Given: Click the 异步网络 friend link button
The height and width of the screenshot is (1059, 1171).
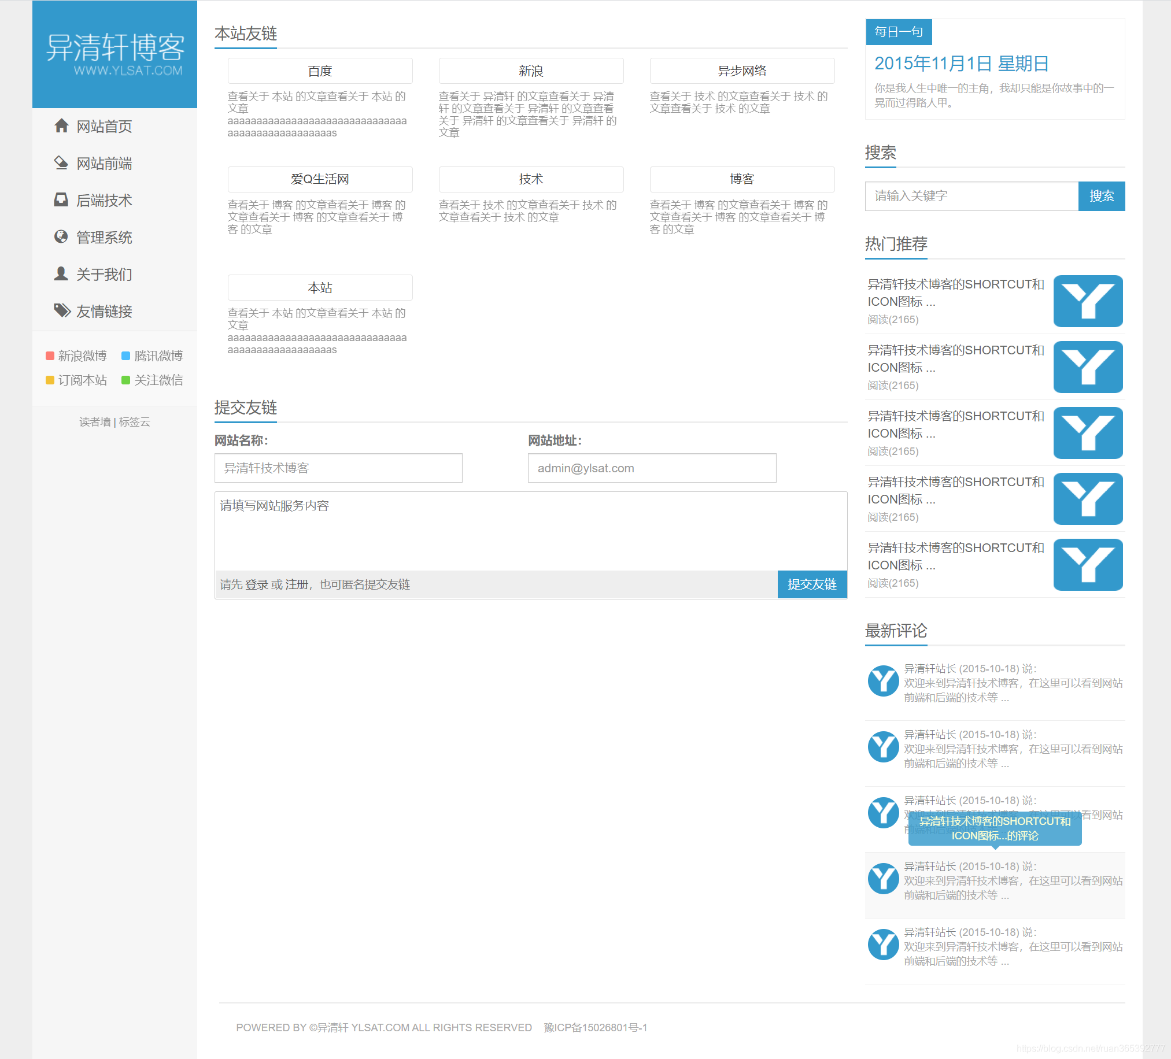Looking at the screenshot, I should pos(742,71).
